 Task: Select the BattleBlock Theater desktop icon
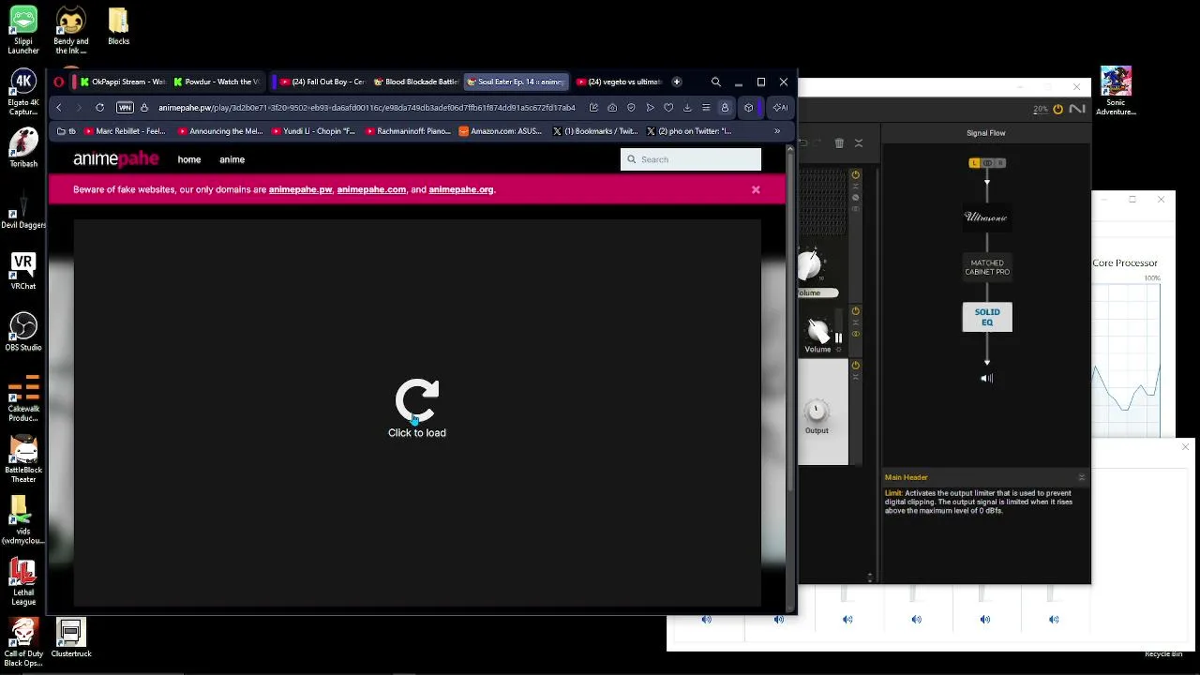click(x=23, y=459)
